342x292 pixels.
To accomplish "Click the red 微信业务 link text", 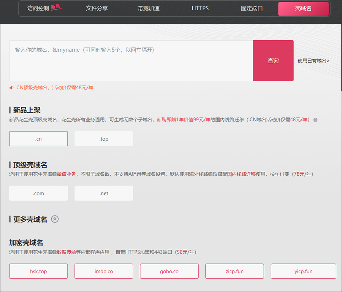I will pyautogui.click(x=66, y=174).
